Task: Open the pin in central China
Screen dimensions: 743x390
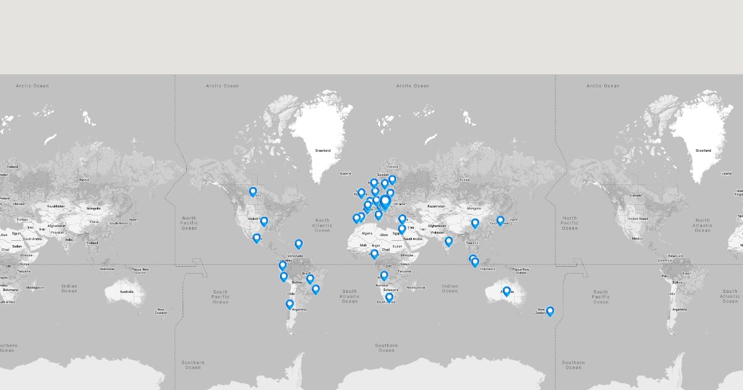Action: [x=476, y=223]
